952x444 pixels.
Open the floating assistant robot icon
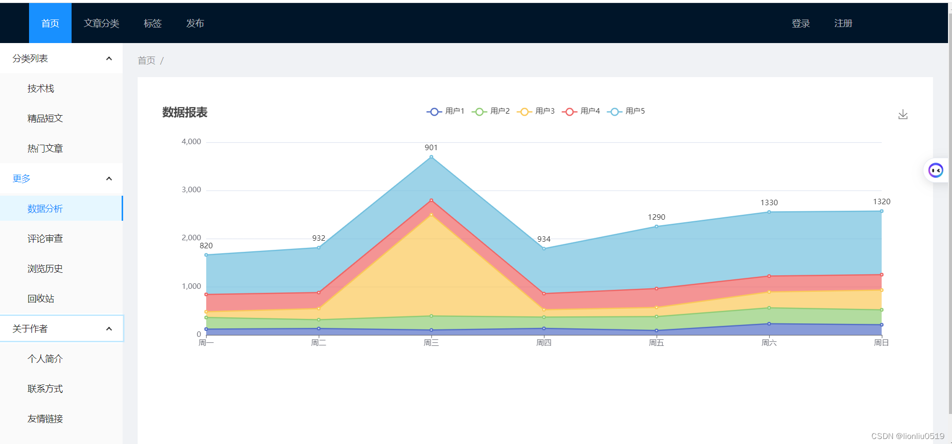pyautogui.click(x=935, y=171)
